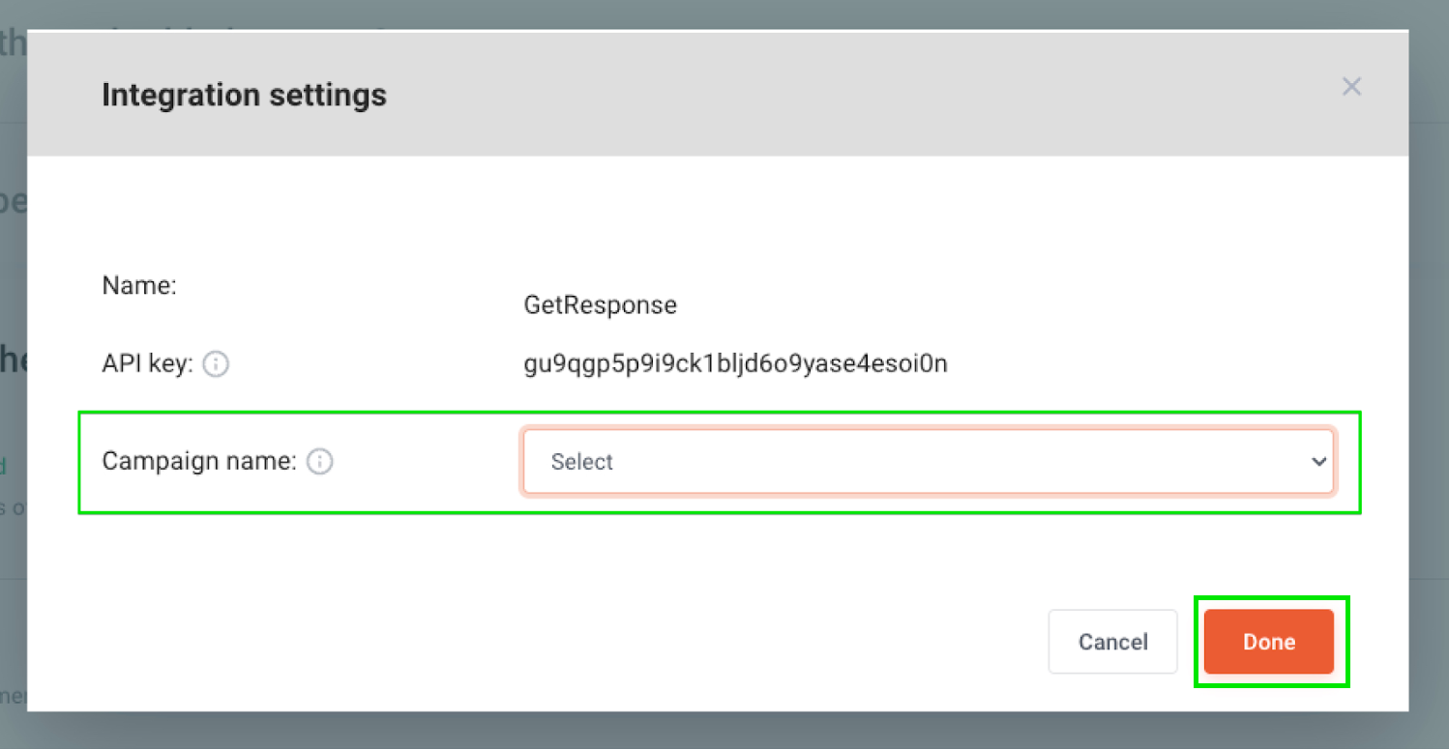Dismiss changes via the white Cancel button
This screenshot has width=1449, height=749.
[1112, 642]
